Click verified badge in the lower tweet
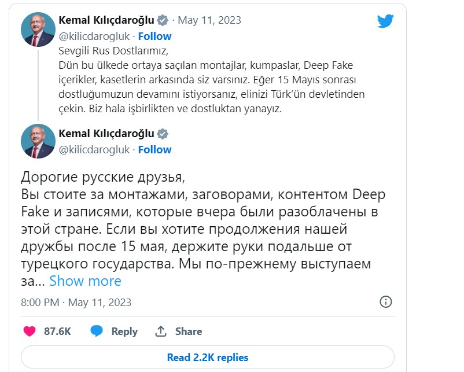The height and width of the screenshot is (372, 464). tap(163, 134)
